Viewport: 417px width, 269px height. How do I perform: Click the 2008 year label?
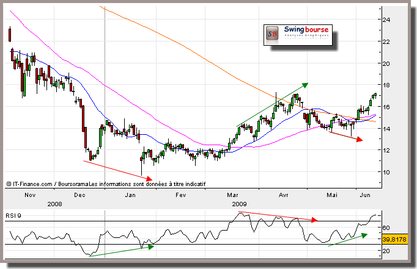[54, 204]
